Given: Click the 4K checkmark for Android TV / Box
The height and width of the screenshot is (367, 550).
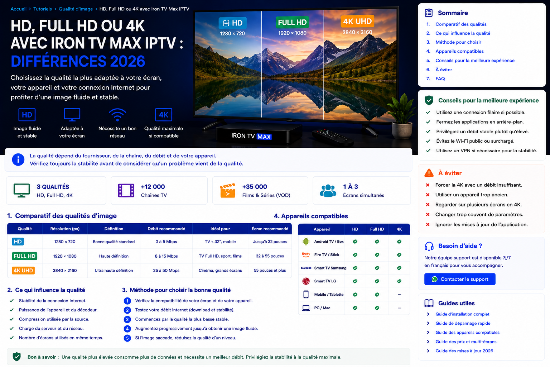Looking at the screenshot, I should tap(399, 242).
